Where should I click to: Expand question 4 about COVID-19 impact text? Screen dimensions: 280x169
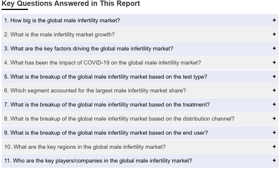click(x=102, y=63)
